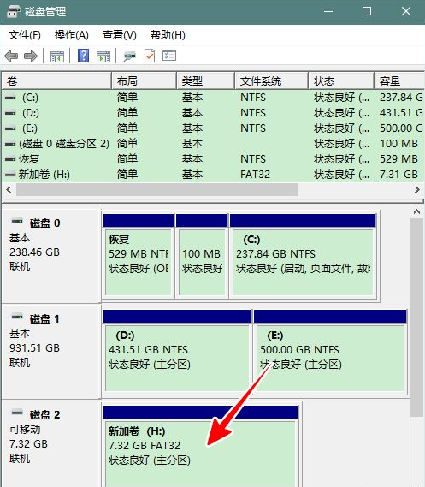
Task: Open the 操作(A) menu
Action: pyautogui.click(x=71, y=35)
